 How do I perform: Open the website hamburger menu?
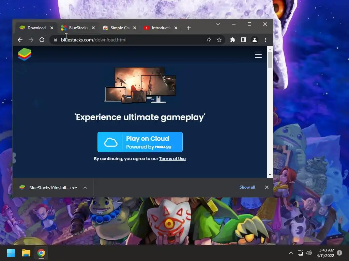tap(258, 55)
